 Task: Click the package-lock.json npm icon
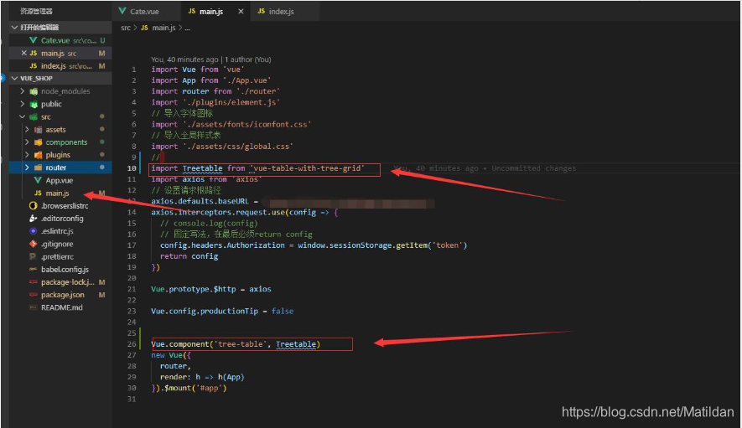pyautogui.click(x=34, y=282)
